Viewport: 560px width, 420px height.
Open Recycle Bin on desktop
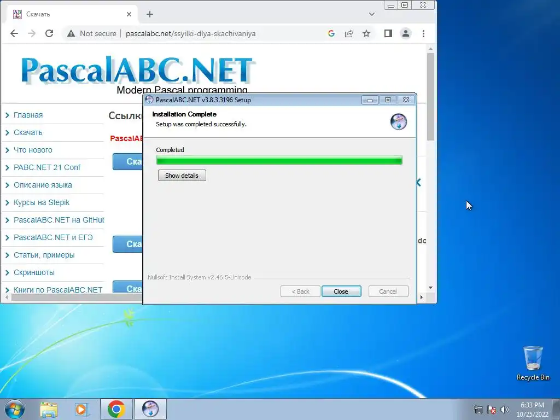tap(533, 363)
